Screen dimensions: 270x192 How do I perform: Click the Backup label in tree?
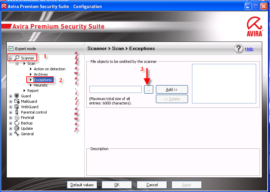[x=27, y=123]
